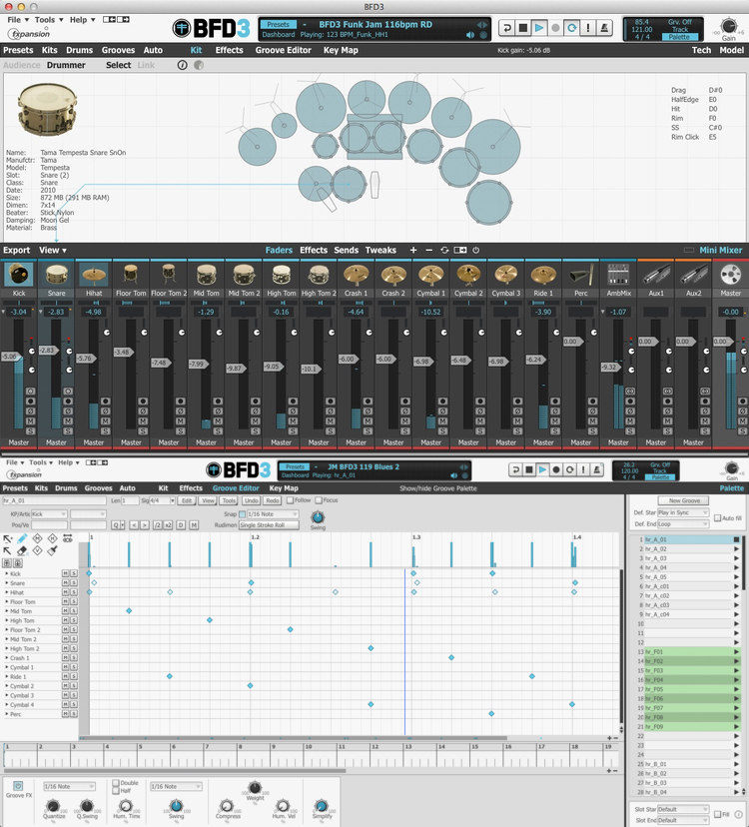Click the Swing knob in the Groove Editor toolbar
This screenshot has height=827, width=749.
point(318,517)
